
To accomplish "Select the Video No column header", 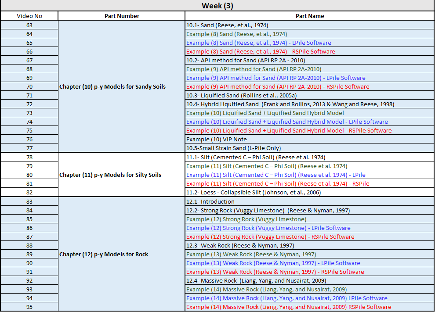I will pos(29,16).
